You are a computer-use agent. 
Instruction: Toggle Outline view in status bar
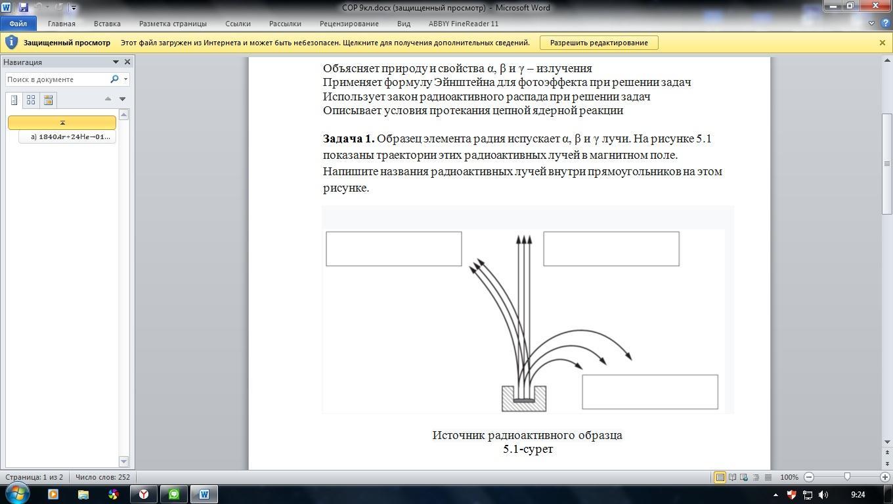[756, 477]
